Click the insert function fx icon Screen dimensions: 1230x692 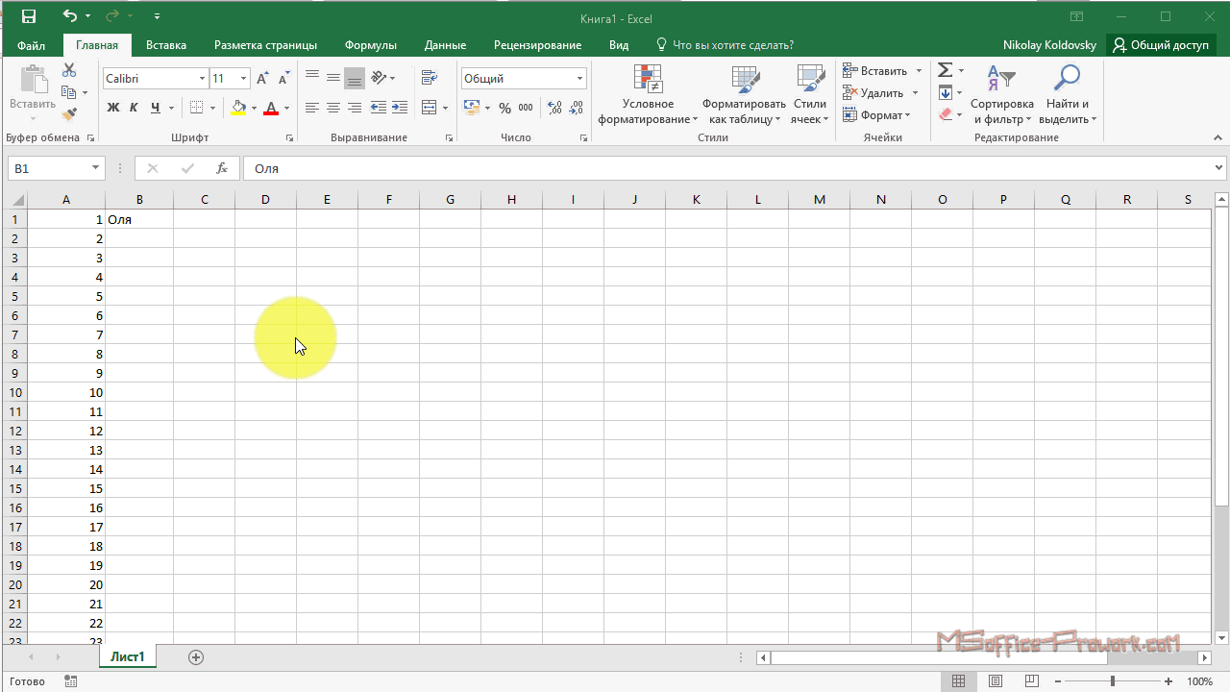coord(222,168)
